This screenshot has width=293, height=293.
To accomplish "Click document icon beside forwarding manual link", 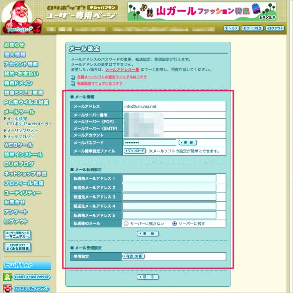I will pos(73,83).
